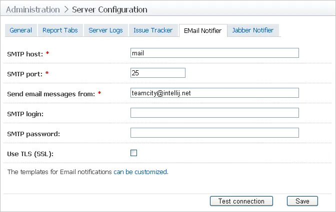This screenshot has height=212, width=336.
Task: Click the SMTP login text box
Action: coord(214,113)
